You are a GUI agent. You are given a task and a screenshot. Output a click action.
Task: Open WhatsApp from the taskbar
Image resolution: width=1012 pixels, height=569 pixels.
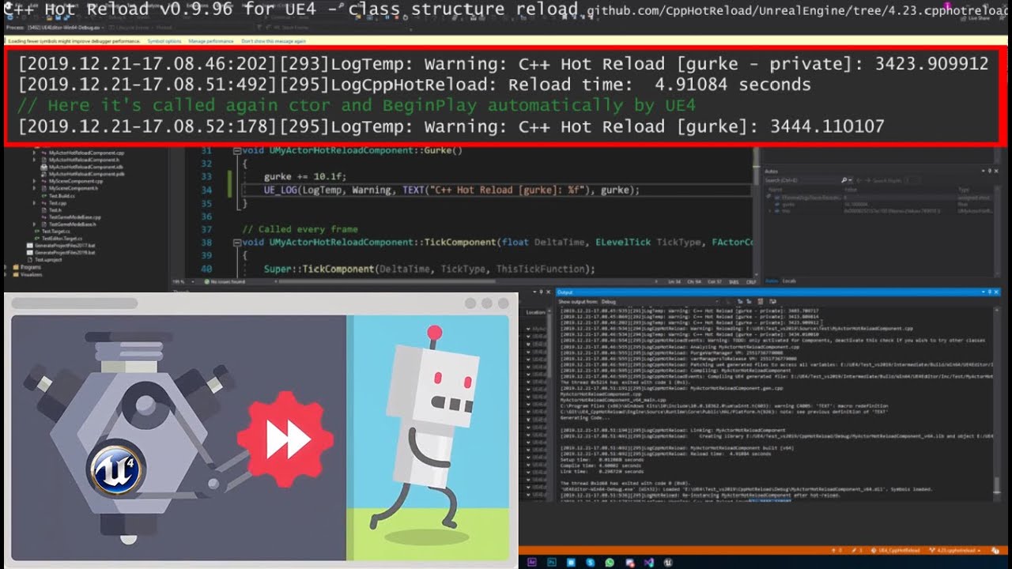pyautogui.click(x=610, y=562)
